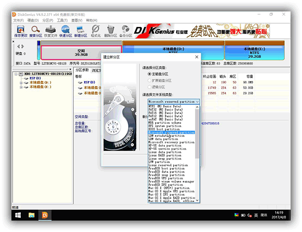Click the 50.0GB capacity cell

248,88
